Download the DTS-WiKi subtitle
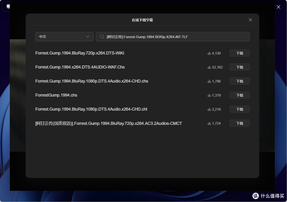 [x=240, y=53]
